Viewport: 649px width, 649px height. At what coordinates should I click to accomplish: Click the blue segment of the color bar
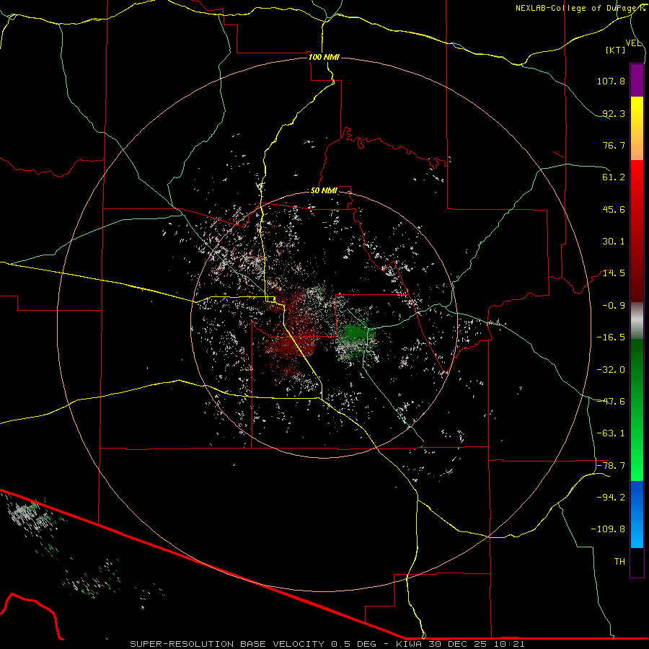coord(637,514)
